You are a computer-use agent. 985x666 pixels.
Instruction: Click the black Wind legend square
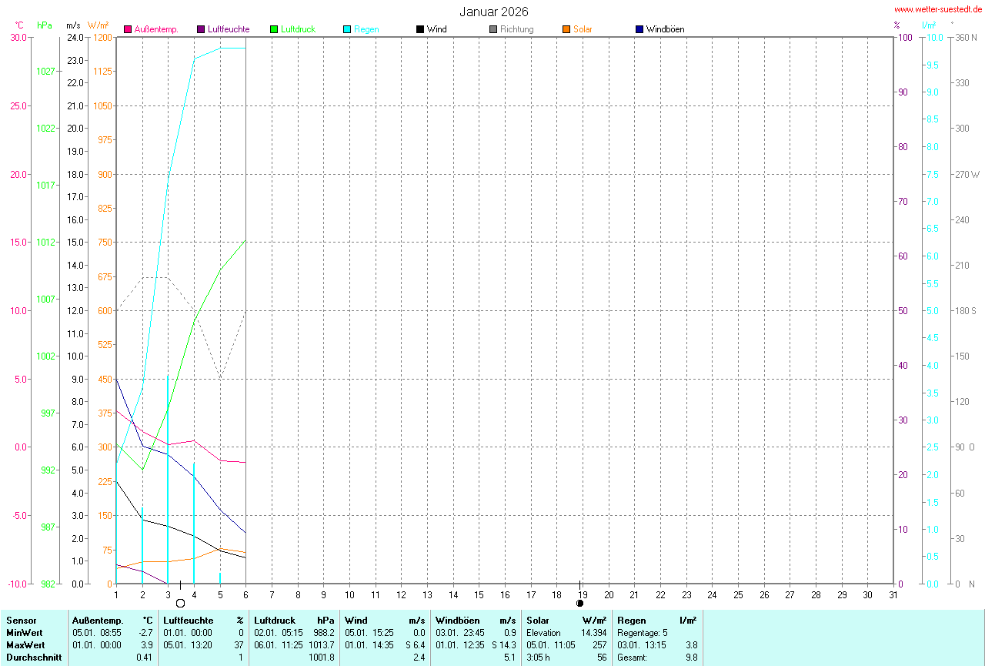tap(420, 29)
